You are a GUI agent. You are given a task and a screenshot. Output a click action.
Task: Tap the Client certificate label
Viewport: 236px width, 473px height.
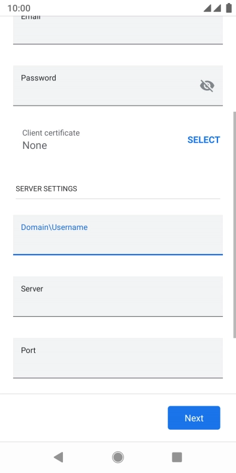(x=51, y=133)
